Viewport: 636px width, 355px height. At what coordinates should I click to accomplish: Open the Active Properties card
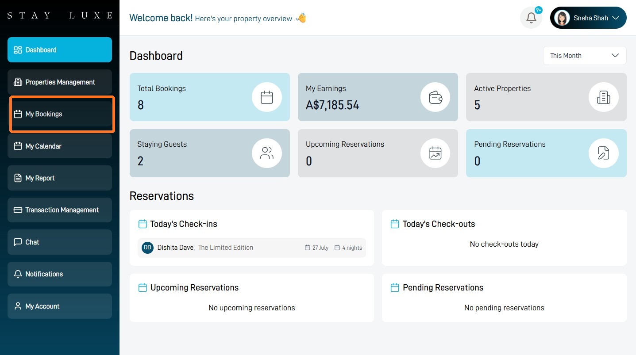pyautogui.click(x=546, y=97)
